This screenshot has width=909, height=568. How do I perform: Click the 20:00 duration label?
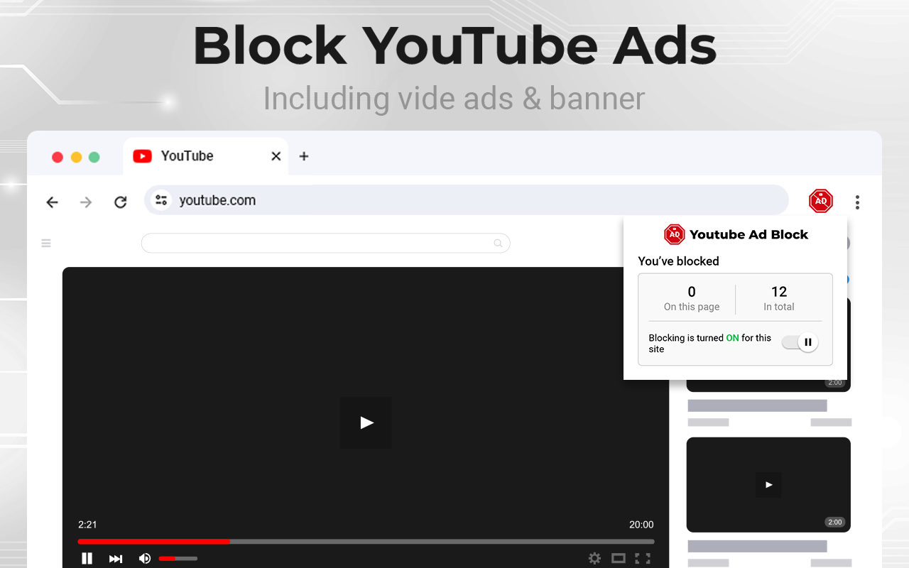pyautogui.click(x=641, y=525)
